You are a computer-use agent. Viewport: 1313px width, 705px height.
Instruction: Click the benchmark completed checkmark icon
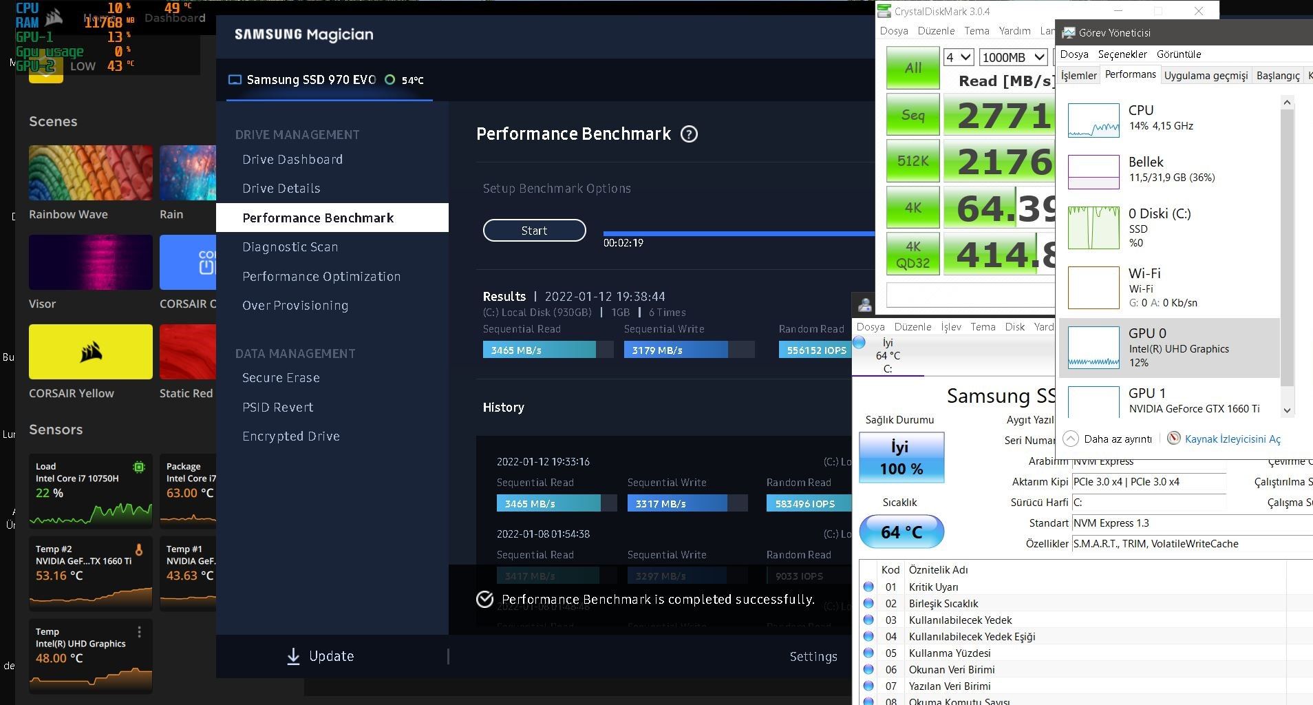485,600
